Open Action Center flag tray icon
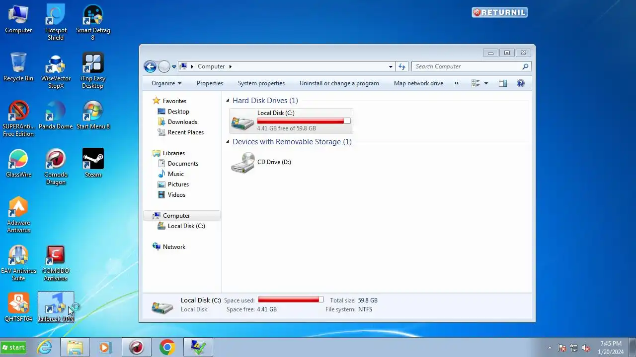The image size is (636, 357). pos(562,348)
